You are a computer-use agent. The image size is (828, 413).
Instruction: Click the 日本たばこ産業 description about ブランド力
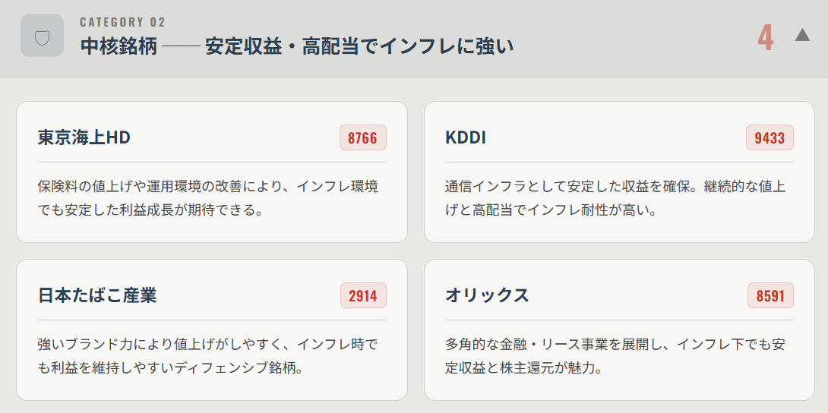click(x=207, y=356)
